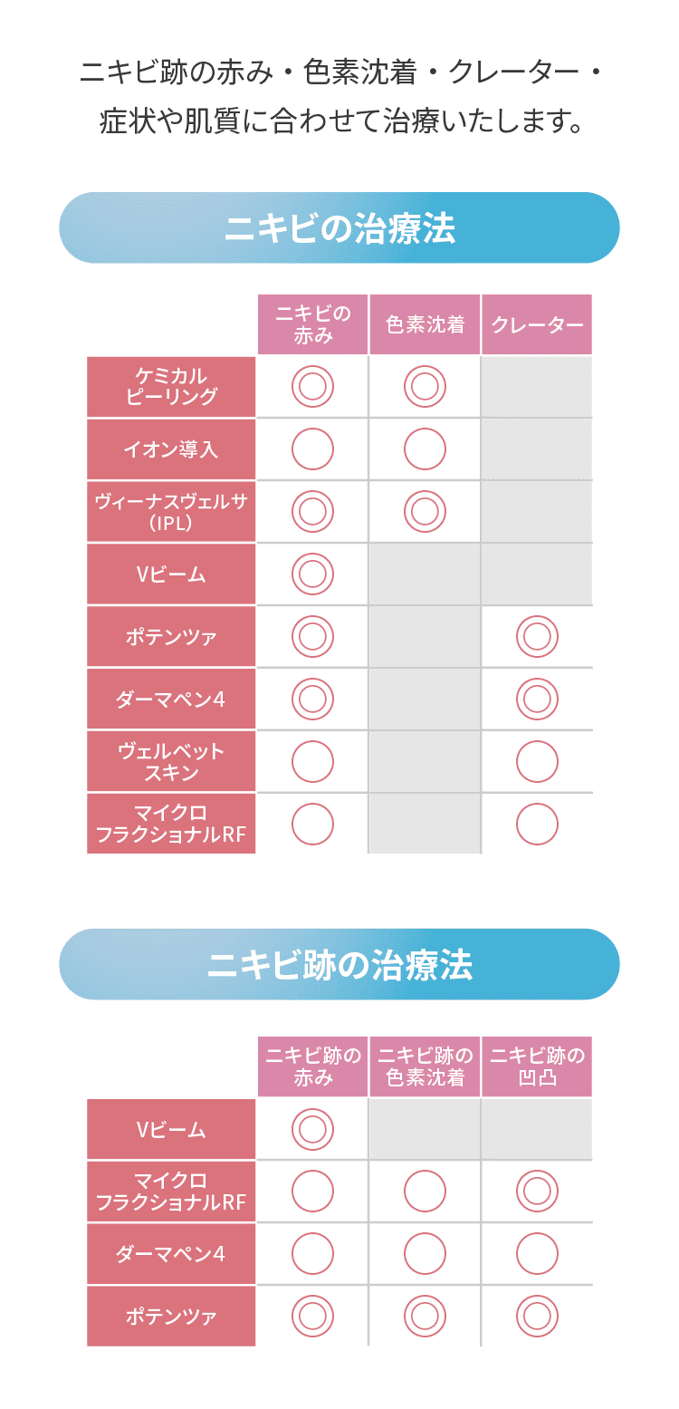The image size is (679, 1409).
Task: Click マイクロフラクショナルRF double circle under ニキビ跡の凹凸
Action: click(x=537, y=1192)
